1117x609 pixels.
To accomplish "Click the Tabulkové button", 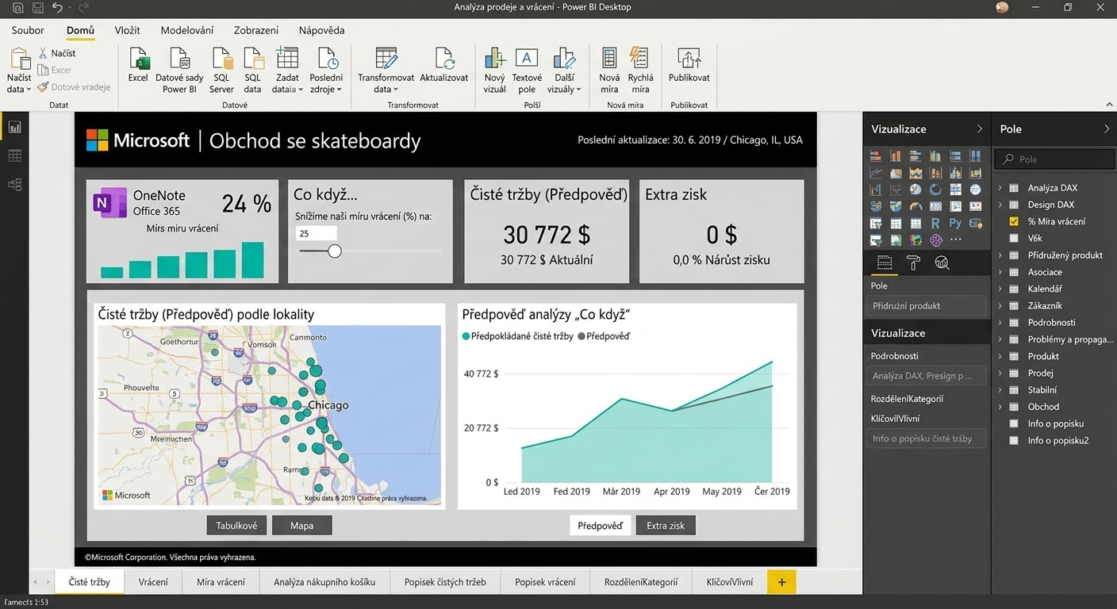I will coord(236,525).
